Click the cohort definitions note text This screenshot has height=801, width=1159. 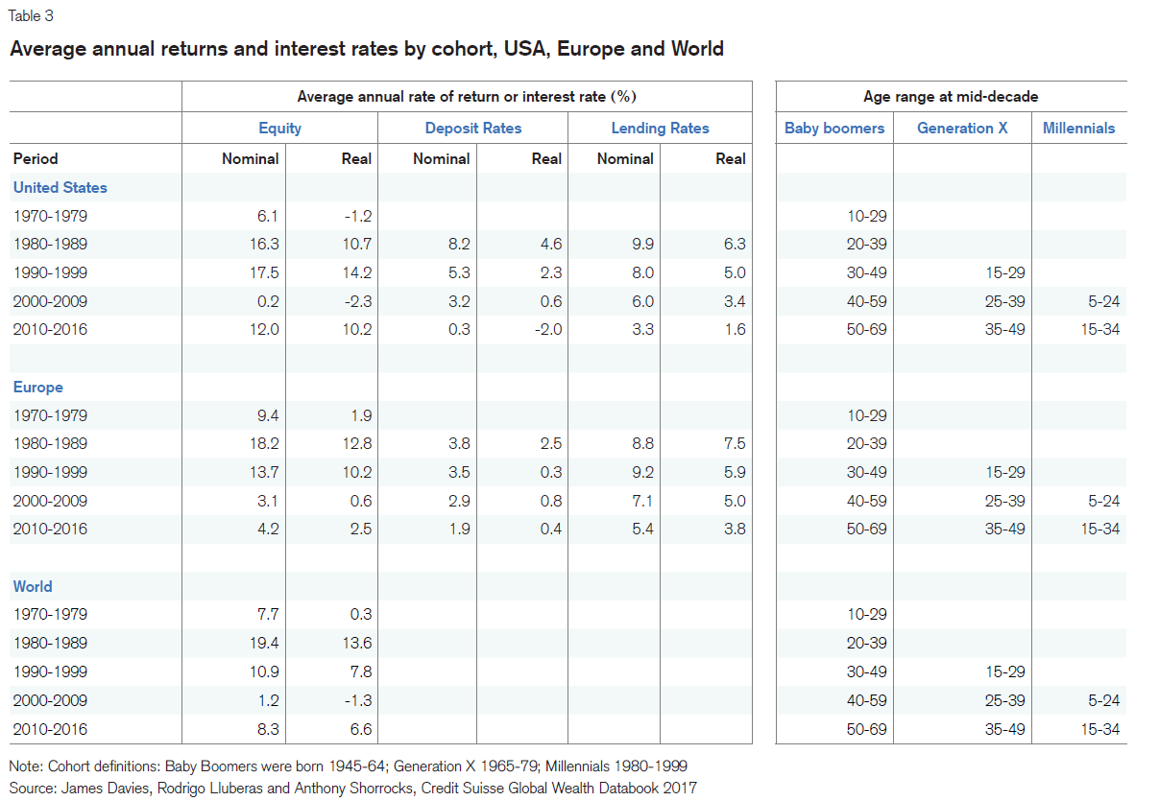[x=348, y=766]
